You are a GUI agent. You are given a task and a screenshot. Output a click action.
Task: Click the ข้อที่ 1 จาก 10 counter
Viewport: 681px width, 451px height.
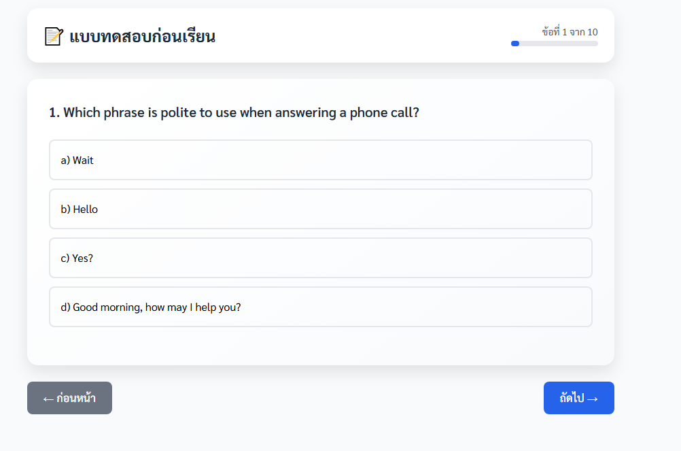(x=570, y=32)
